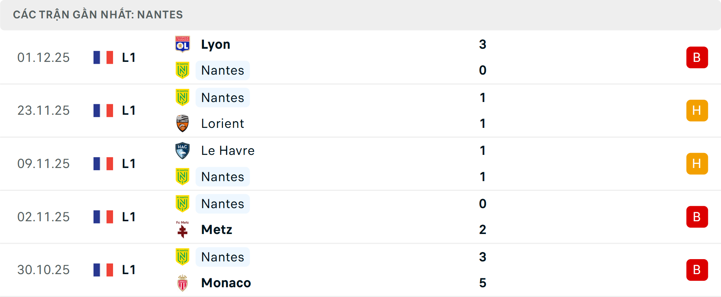Open the Metz team link

pos(217,229)
